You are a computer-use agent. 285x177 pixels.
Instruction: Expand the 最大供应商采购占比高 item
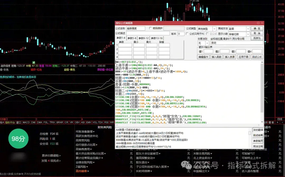pos(91,153)
